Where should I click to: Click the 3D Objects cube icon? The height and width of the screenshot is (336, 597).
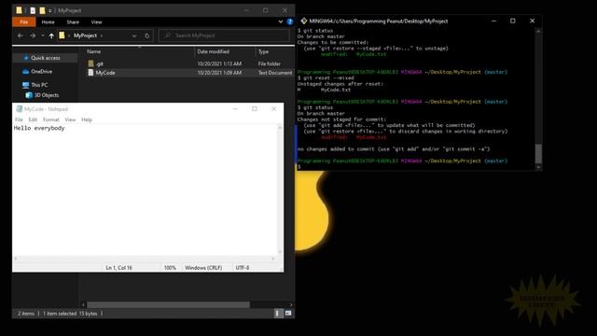pyautogui.click(x=29, y=95)
